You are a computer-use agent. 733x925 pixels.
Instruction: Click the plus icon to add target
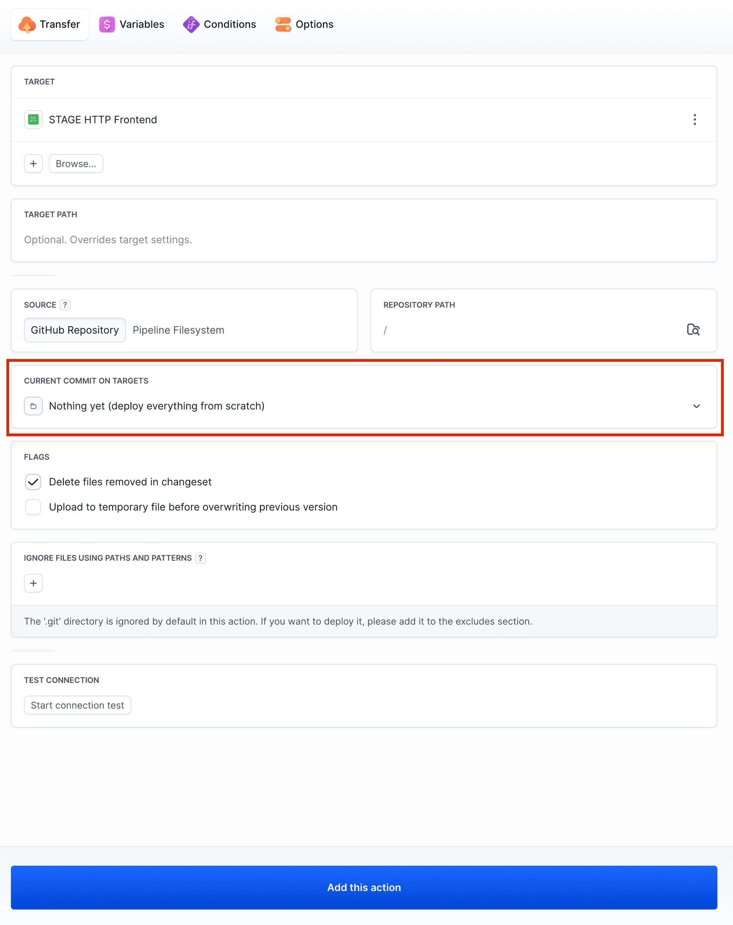pos(34,164)
